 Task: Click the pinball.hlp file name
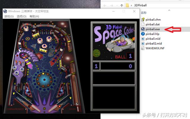(152, 34)
